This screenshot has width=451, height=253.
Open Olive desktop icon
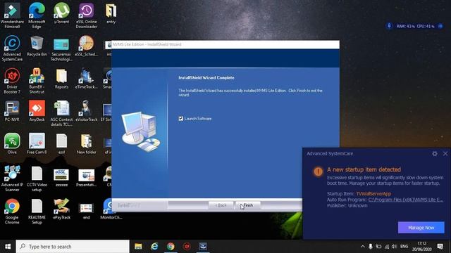pos(12,144)
